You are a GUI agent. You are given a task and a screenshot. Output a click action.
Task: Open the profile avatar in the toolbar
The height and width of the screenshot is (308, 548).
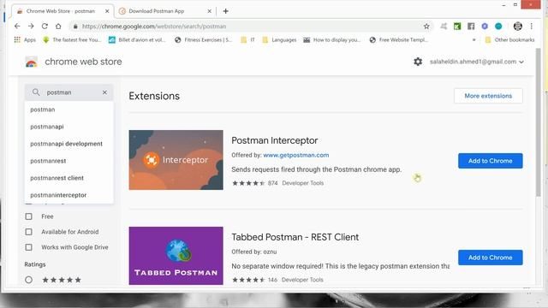pyautogui.click(x=517, y=27)
